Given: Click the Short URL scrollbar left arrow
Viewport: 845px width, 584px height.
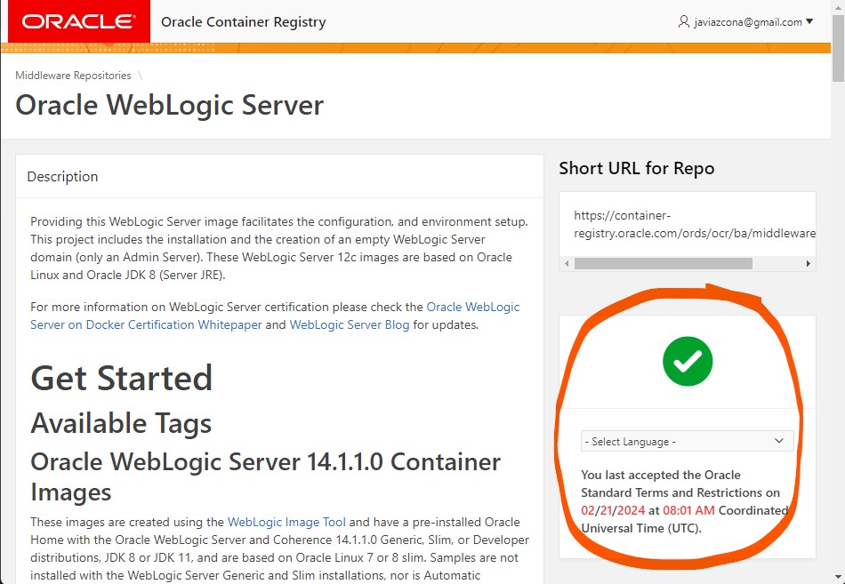Looking at the screenshot, I should coord(567,263).
